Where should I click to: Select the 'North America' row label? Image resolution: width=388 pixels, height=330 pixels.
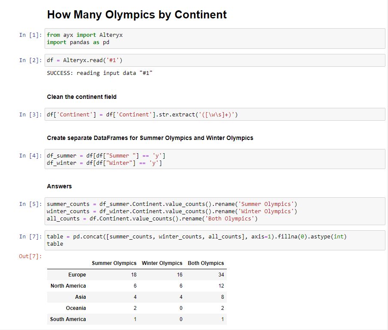tap(68, 286)
